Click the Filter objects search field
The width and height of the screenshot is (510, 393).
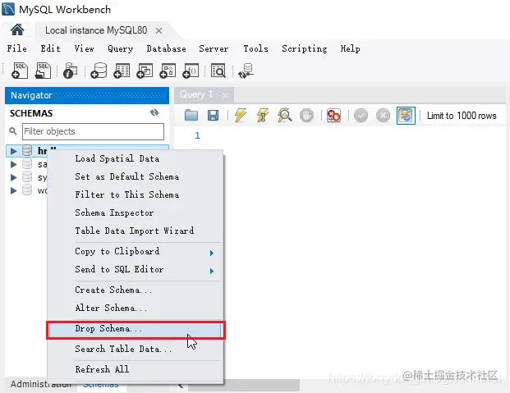[x=93, y=131]
